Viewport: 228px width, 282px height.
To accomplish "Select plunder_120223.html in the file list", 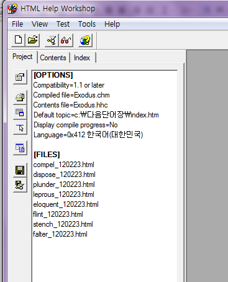I will [x=64, y=184].
